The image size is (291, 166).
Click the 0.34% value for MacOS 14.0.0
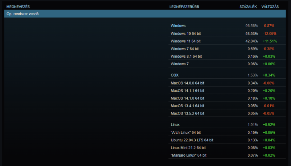click(252, 83)
